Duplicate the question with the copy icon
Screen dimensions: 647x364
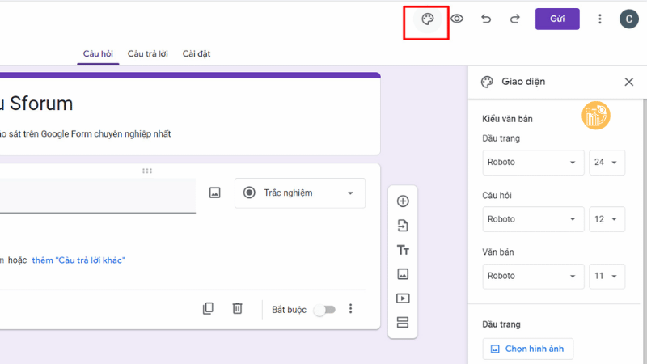(x=209, y=309)
